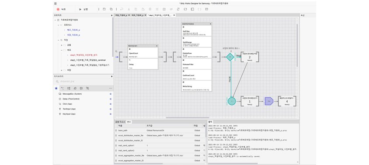Run the process with the play button
The height and width of the screenshot is (165, 369).
point(80,9)
